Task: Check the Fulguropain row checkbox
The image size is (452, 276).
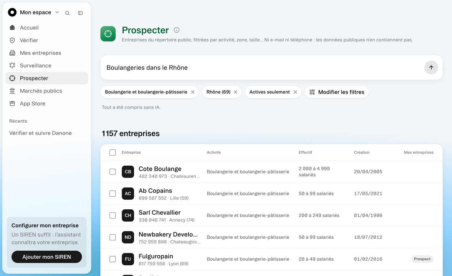Action: tap(113, 259)
